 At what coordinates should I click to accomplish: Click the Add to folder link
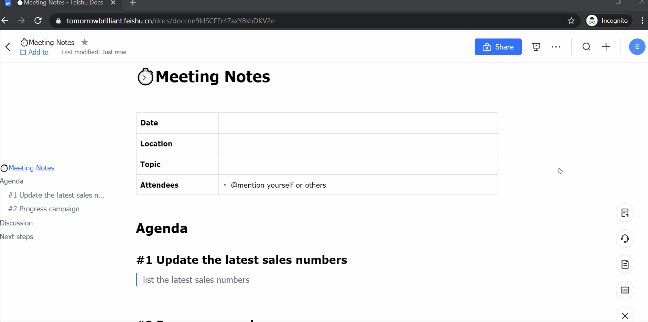click(34, 52)
